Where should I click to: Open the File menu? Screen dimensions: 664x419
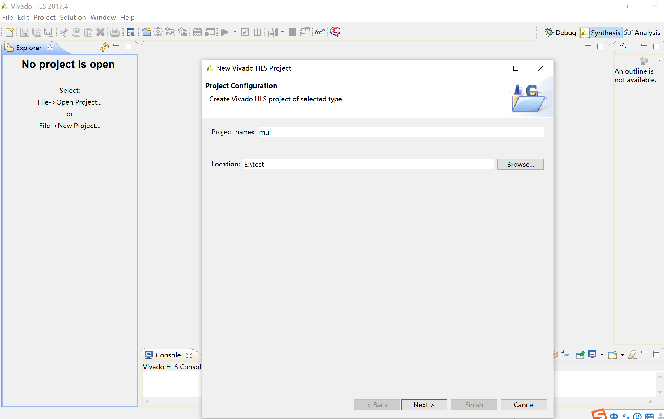[7, 17]
